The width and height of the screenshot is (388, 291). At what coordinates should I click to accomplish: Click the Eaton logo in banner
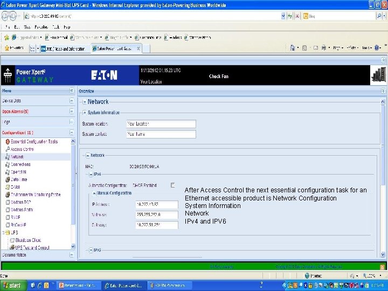pyautogui.click(x=104, y=75)
